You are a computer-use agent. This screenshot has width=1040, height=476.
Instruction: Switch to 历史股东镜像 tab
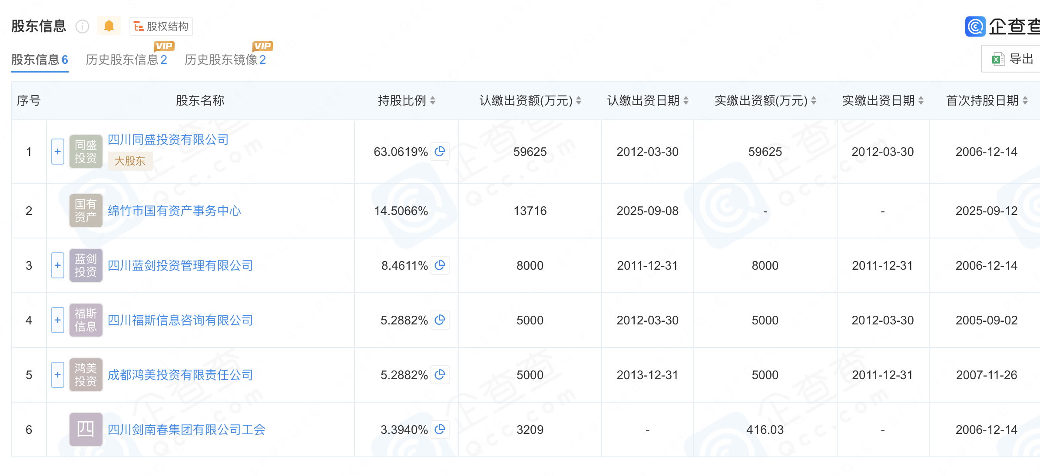(x=225, y=59)
